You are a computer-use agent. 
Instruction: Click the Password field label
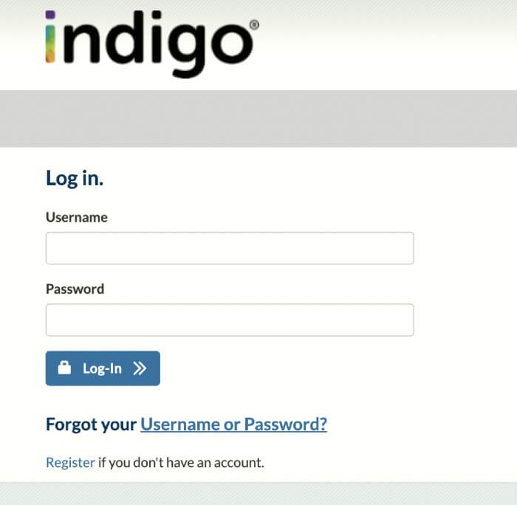[75, 289]
